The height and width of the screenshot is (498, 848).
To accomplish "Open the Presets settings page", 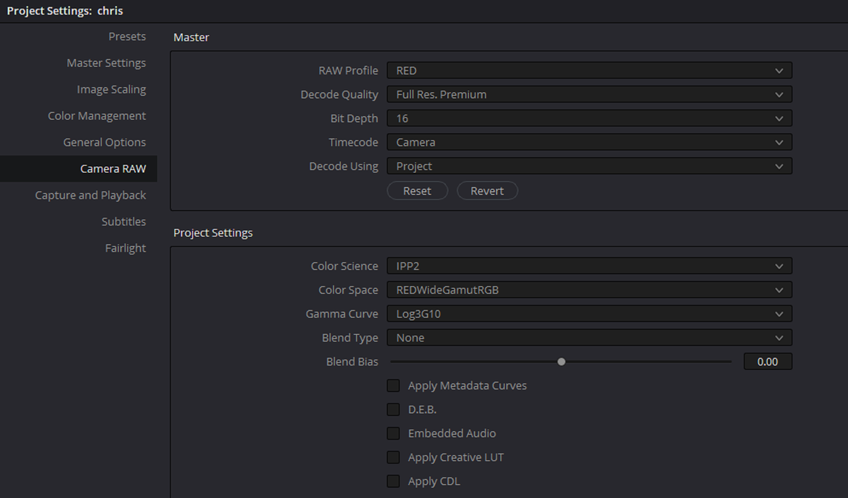I will (x=127, y=36).
